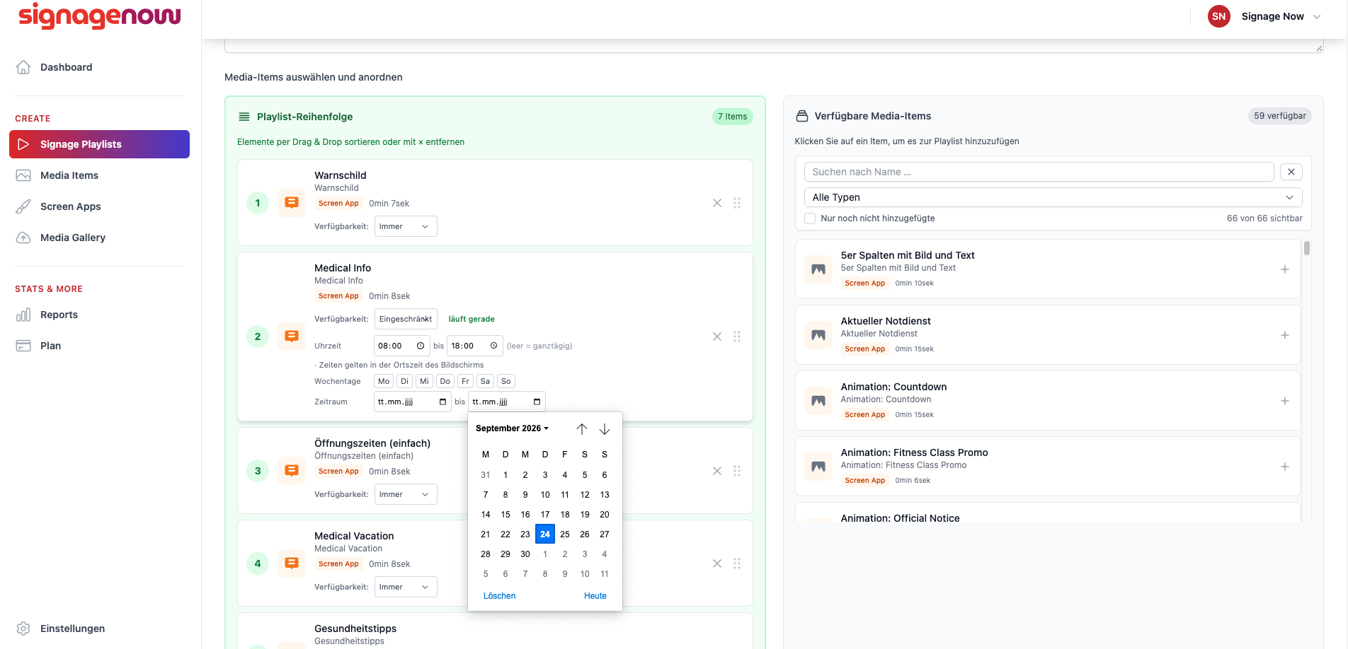Open Dashboard in sidebar
Screen dimensions: 1348x649
99,67
